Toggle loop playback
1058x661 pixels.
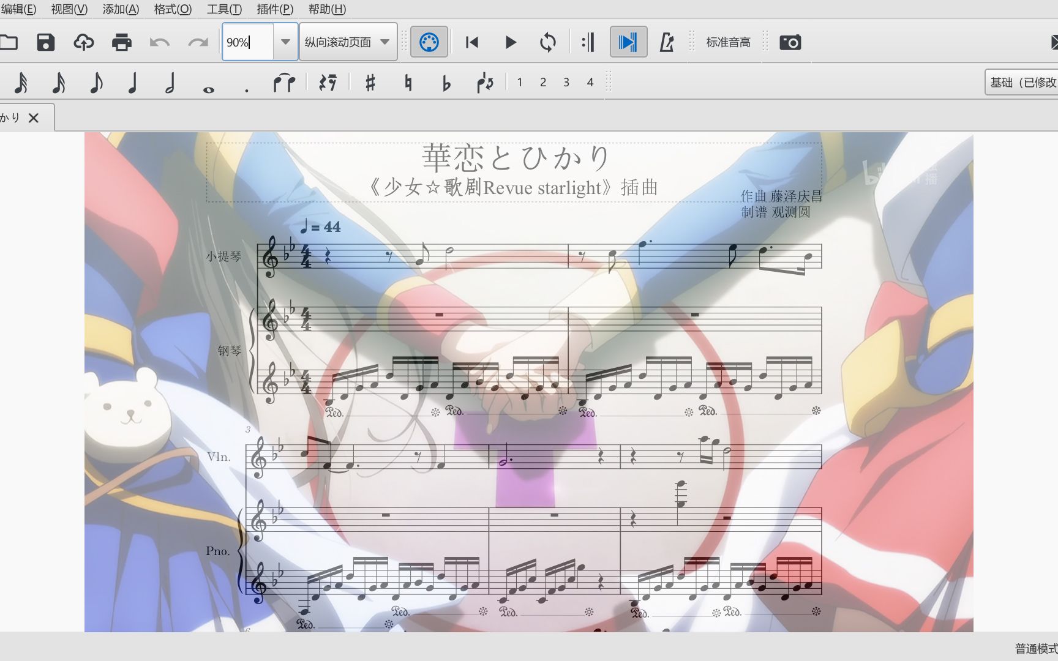tap(548, 42)
